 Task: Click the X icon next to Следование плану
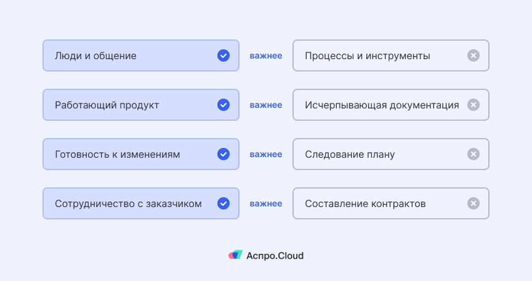tap(473, 154)
